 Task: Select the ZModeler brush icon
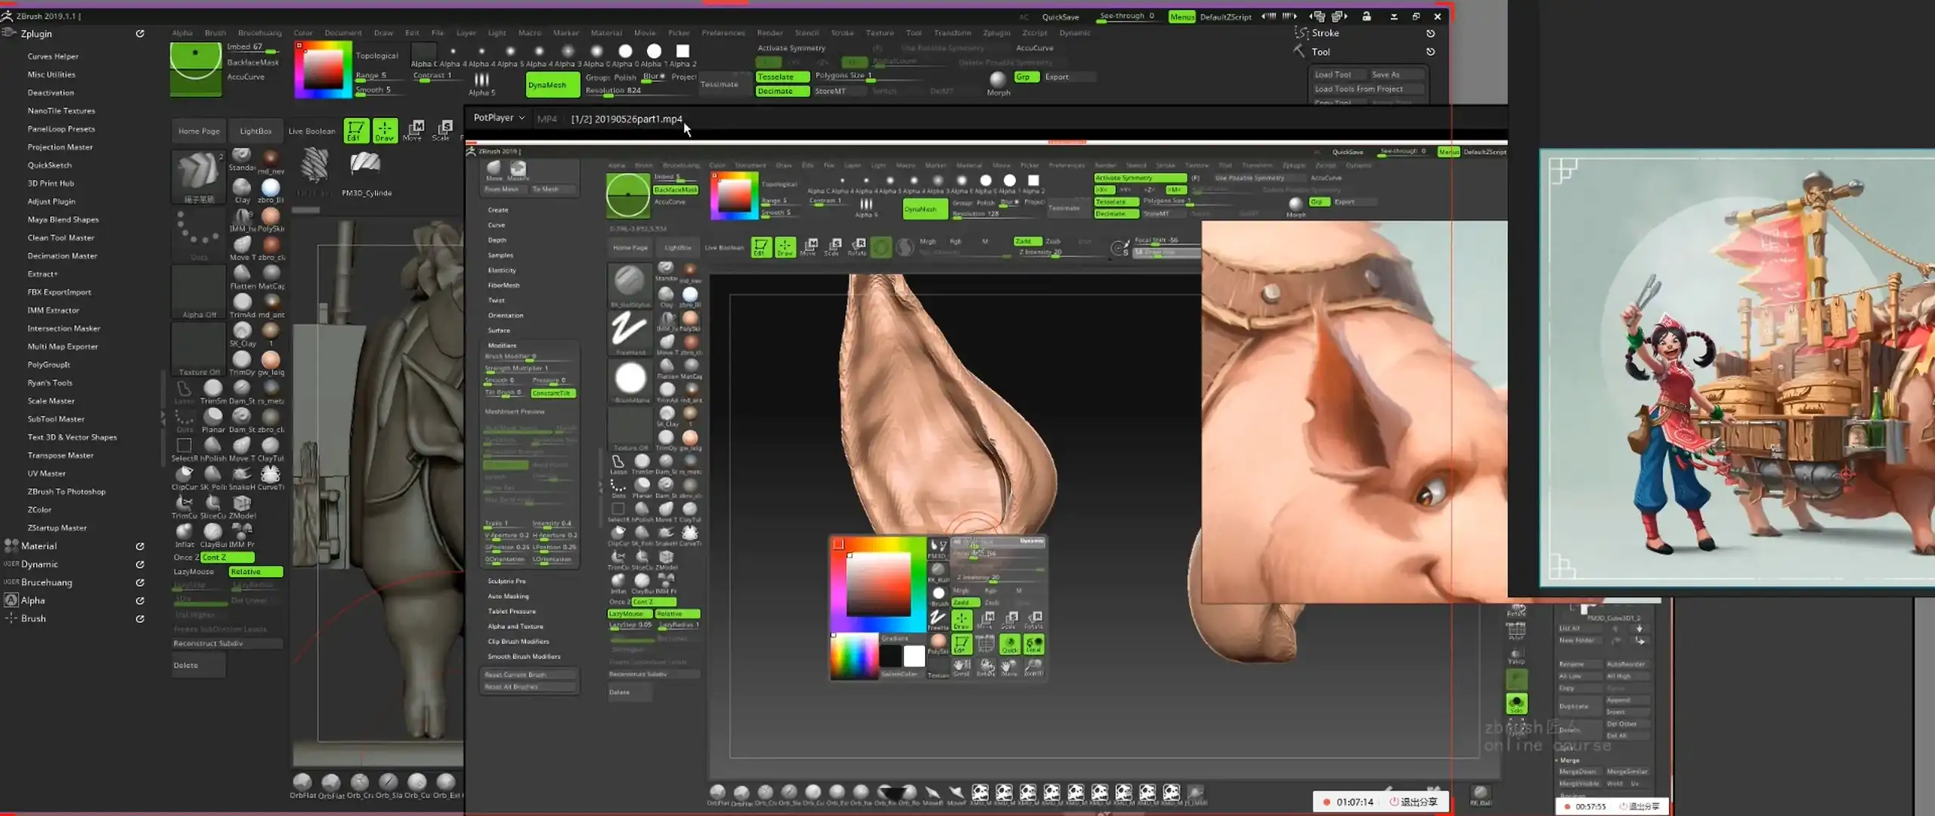pyautogui.click(x=242, y=503)
